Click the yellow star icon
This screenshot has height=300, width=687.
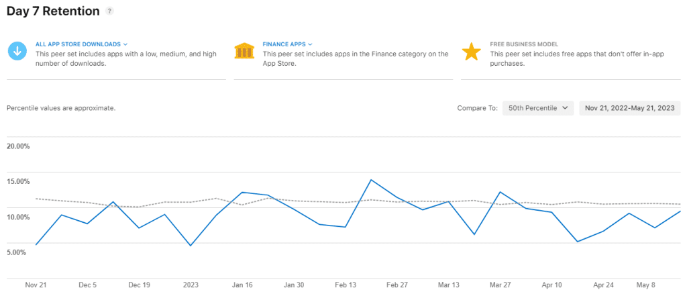[472, 52]
